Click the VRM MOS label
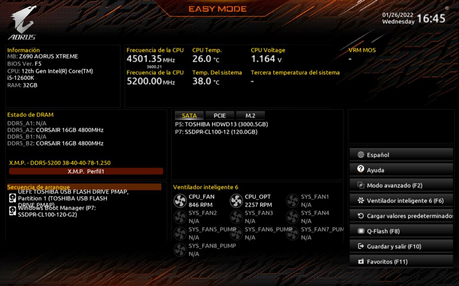459x286 pixels. [x=362, y=50]
